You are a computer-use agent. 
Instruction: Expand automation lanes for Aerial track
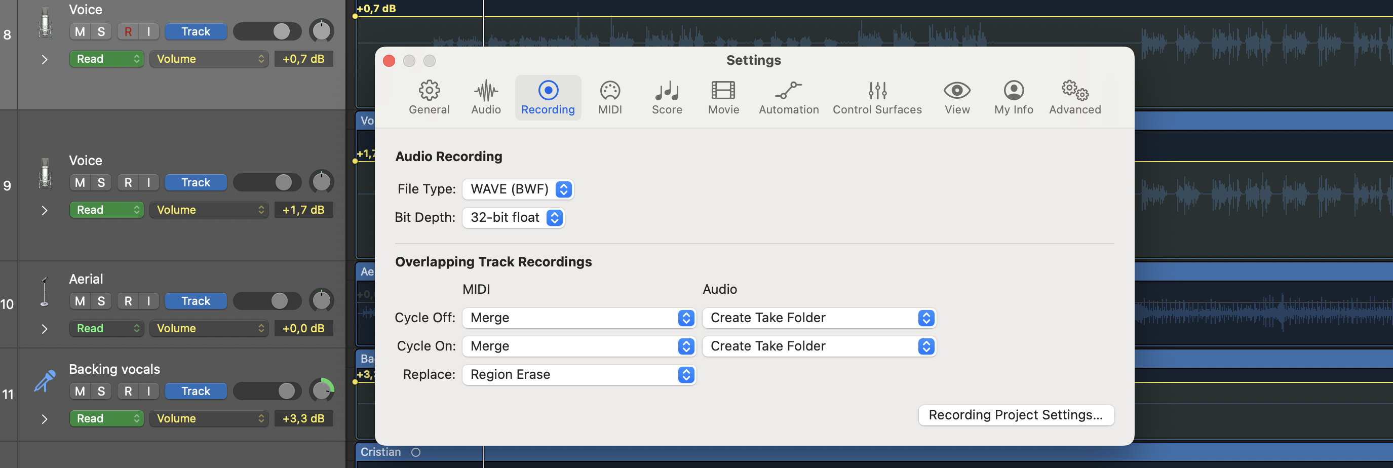[45, 329]
